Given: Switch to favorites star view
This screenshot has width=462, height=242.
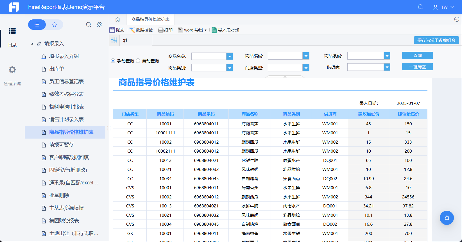Looking at the screenshot, I should 55,25.
